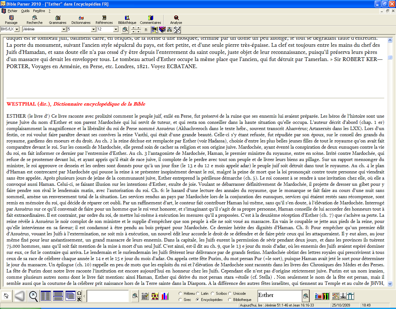Click the Hebrew magnifying glass icon
The height and width of the screenshot is (309, 396).
click(x=33, y=296)
